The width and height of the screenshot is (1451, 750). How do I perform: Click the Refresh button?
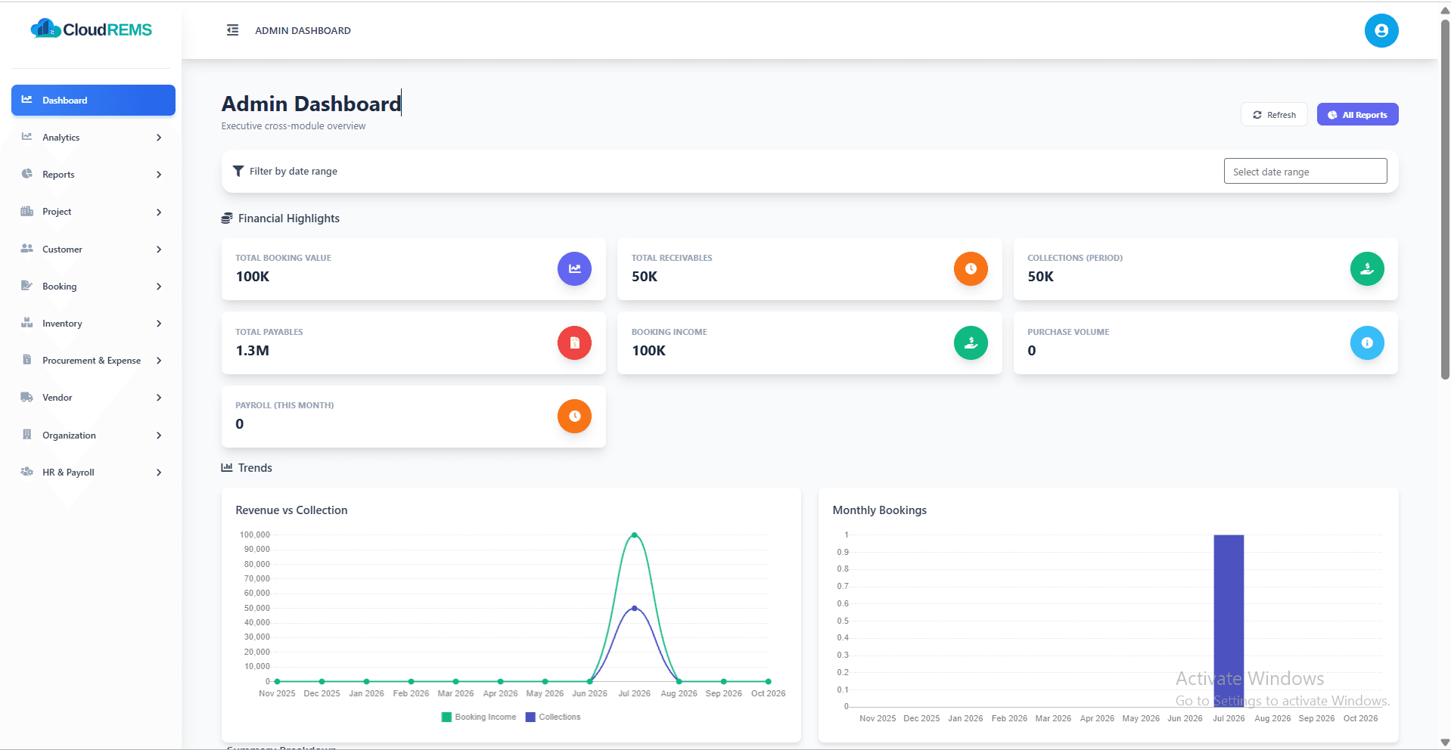[x=1274, y=114]
